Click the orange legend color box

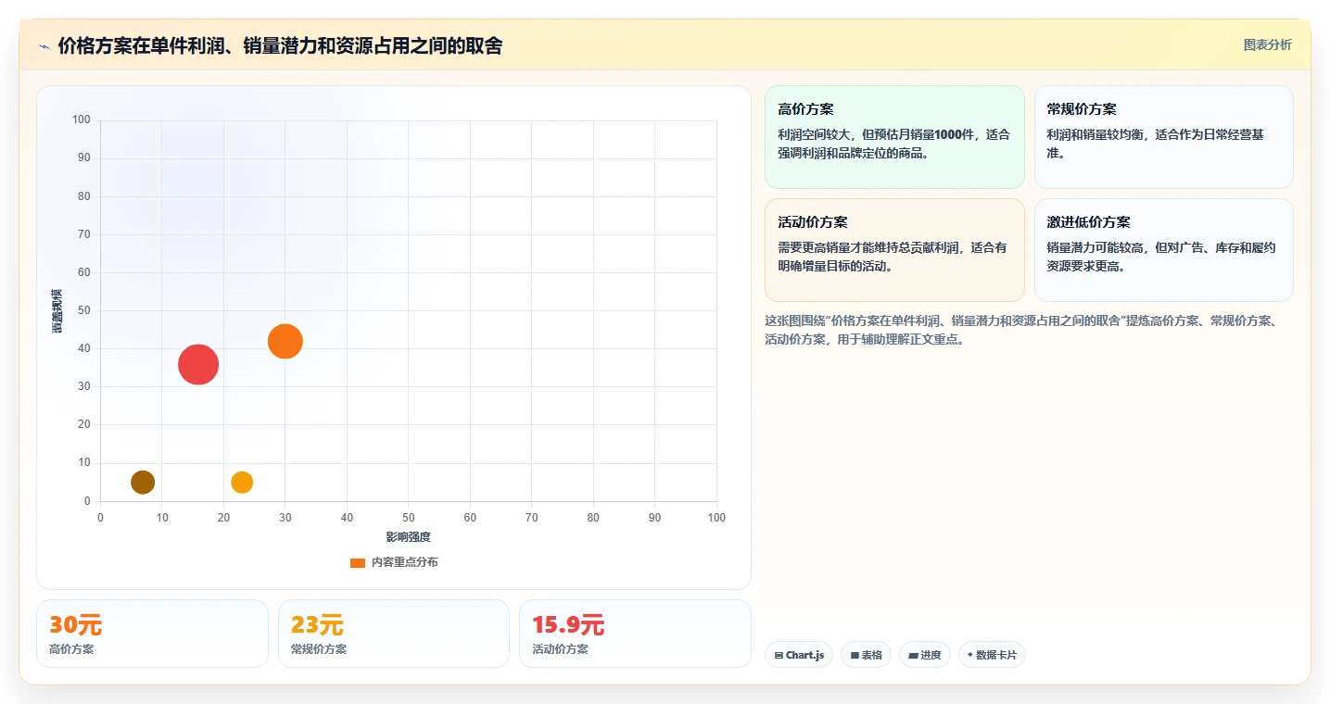tap(358, 563)
